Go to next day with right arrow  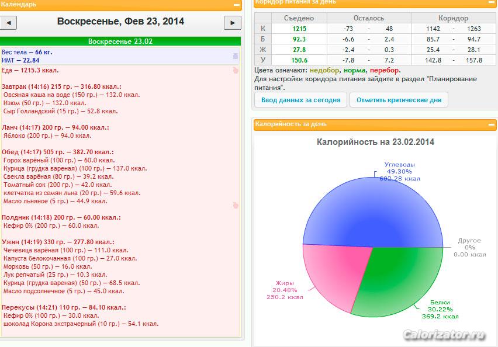point(233,23)
